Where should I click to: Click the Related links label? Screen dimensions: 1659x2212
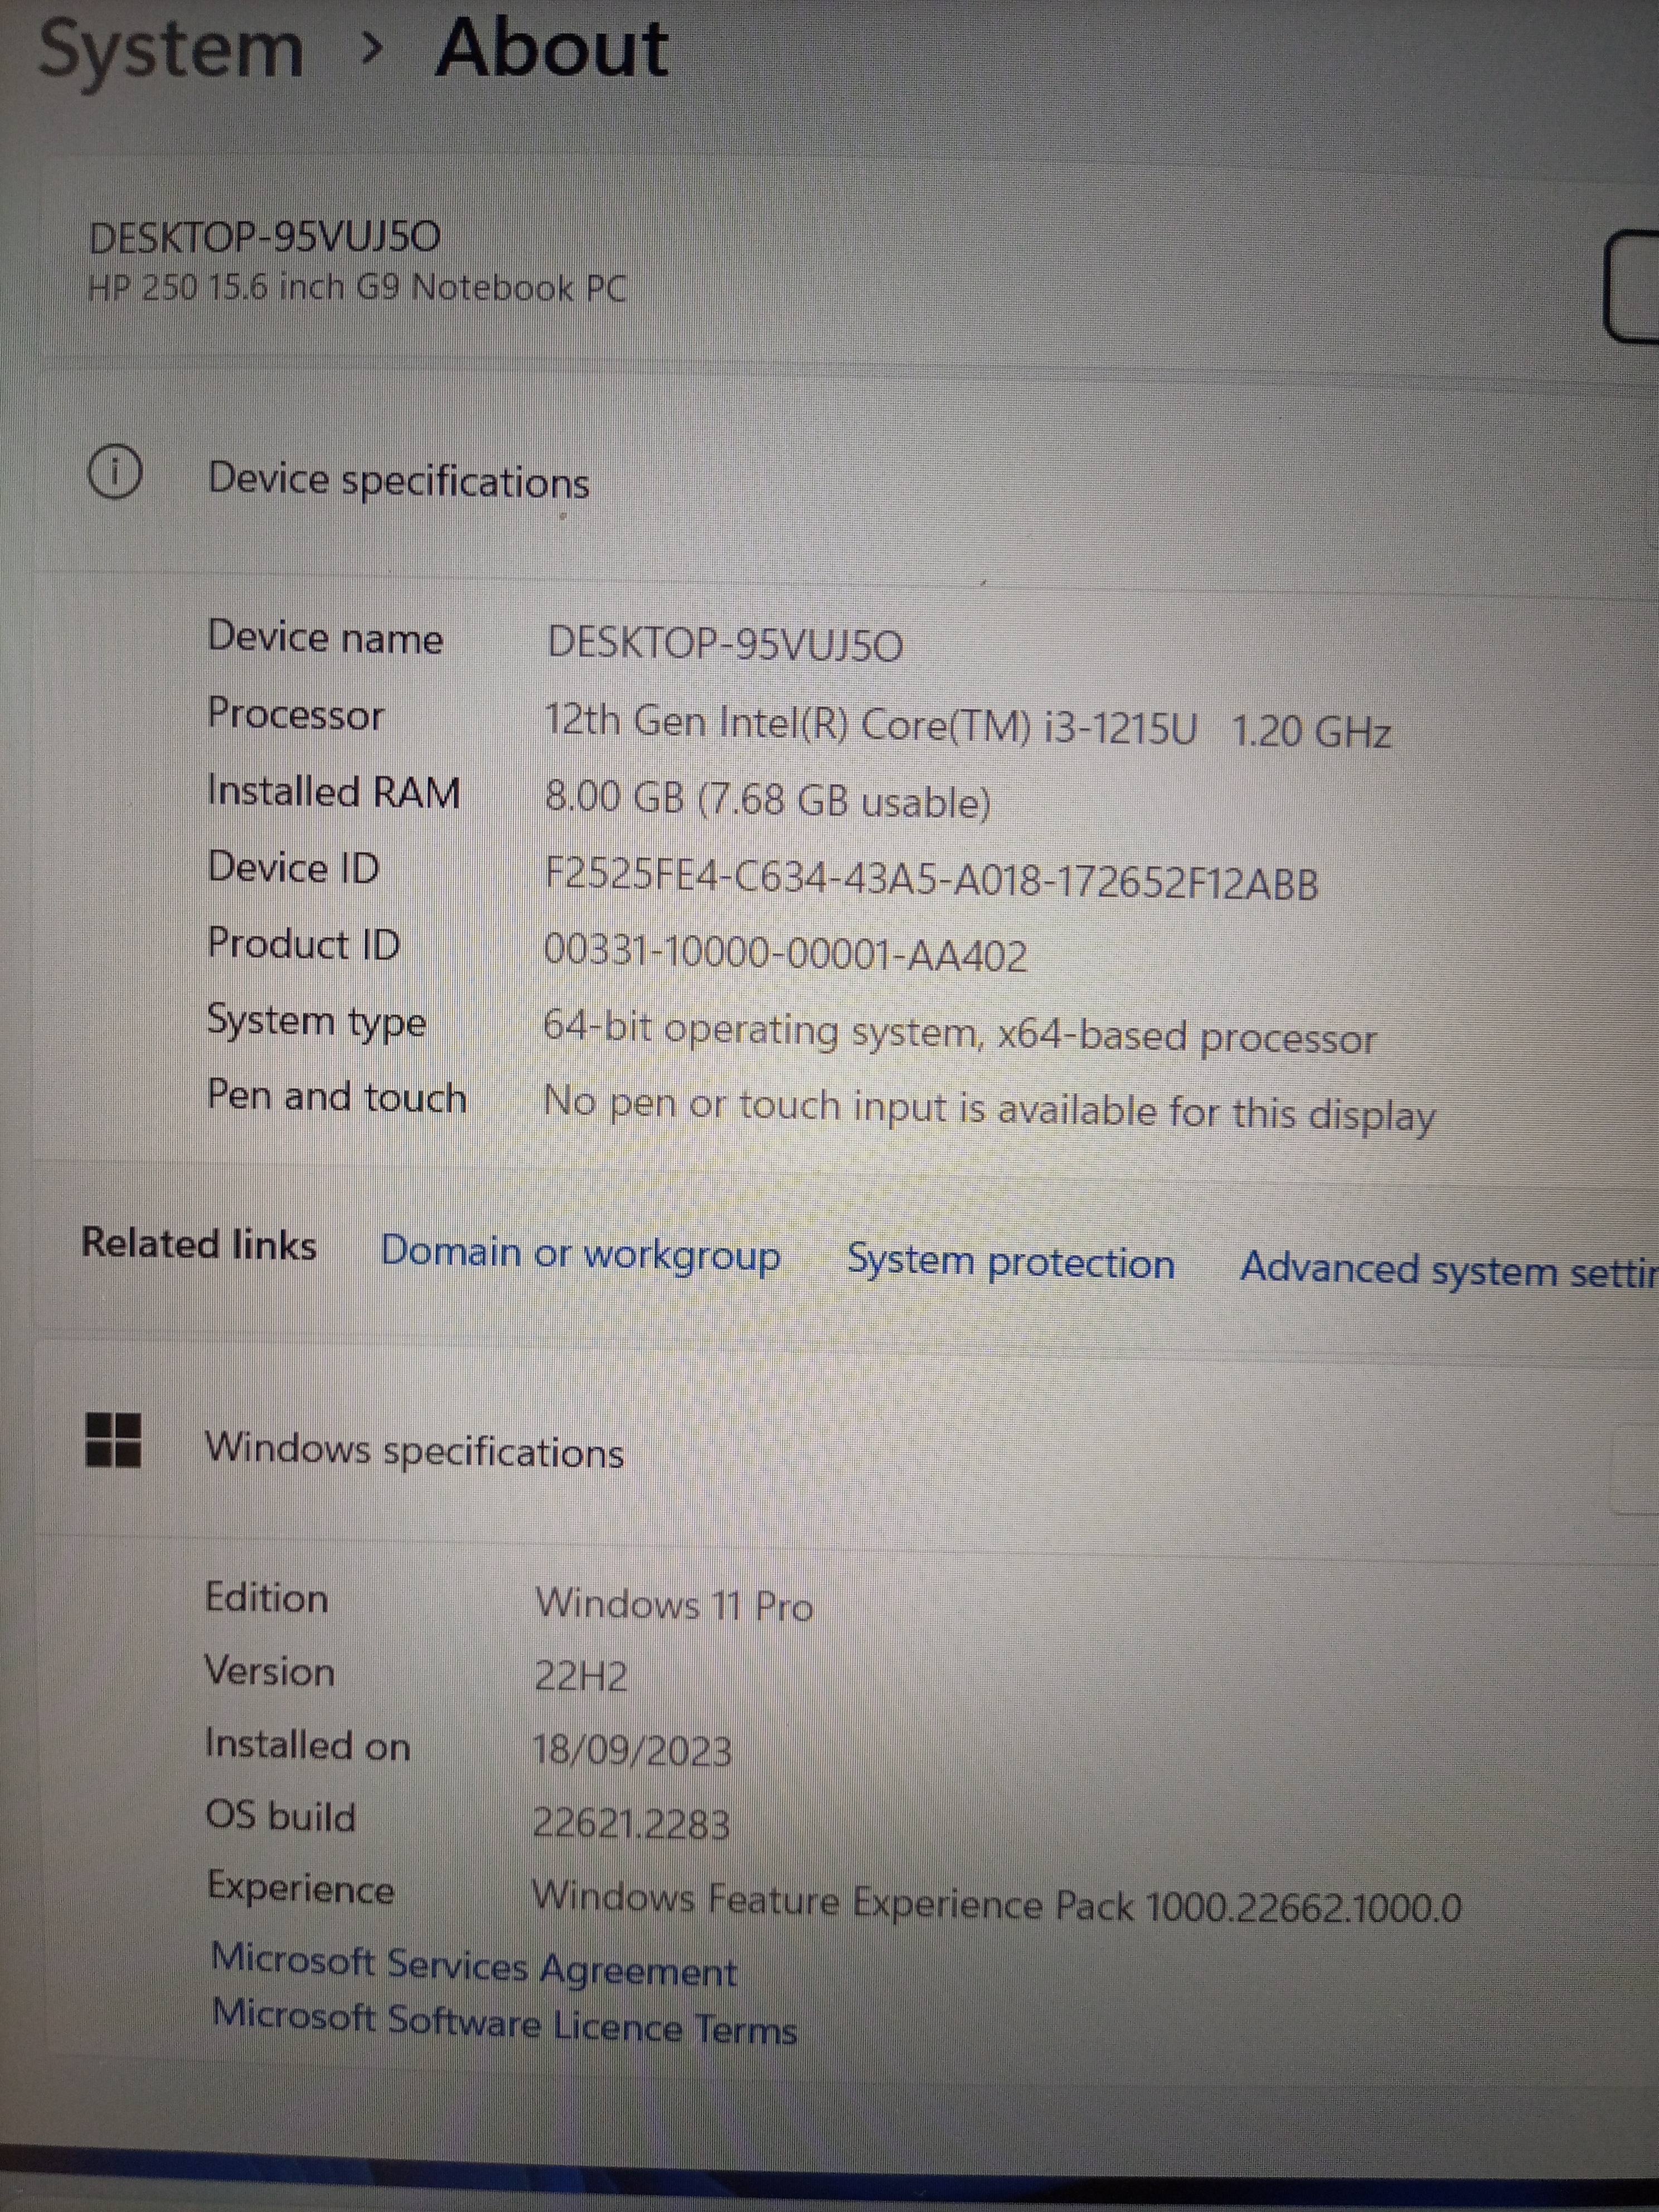pos(199,1244)
